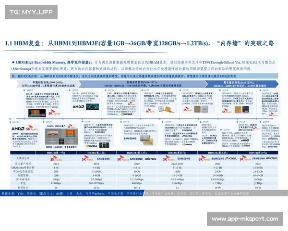Click the SAMSUNG logo in the 2018 Aquabolt card
The width and height of the screenshot is (288, 231).
130,138
